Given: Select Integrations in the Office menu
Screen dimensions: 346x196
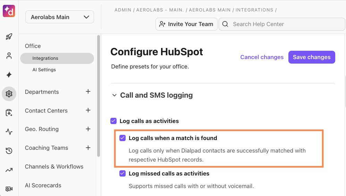Looking at the screenshot, I should click(x=57, y=58).
